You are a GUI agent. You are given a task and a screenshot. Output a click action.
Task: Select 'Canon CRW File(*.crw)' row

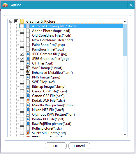click(x=50, y=91)
